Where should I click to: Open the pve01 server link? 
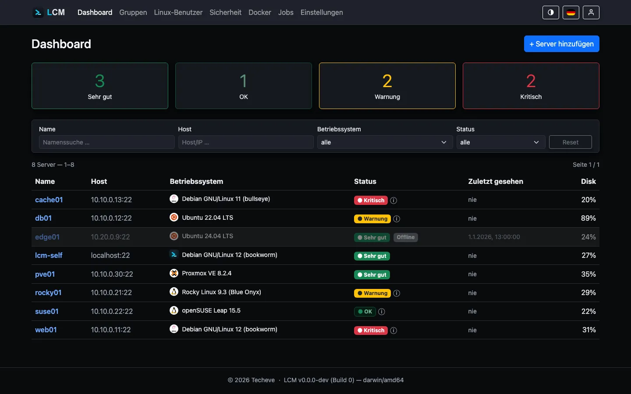[x=45, y=274]
